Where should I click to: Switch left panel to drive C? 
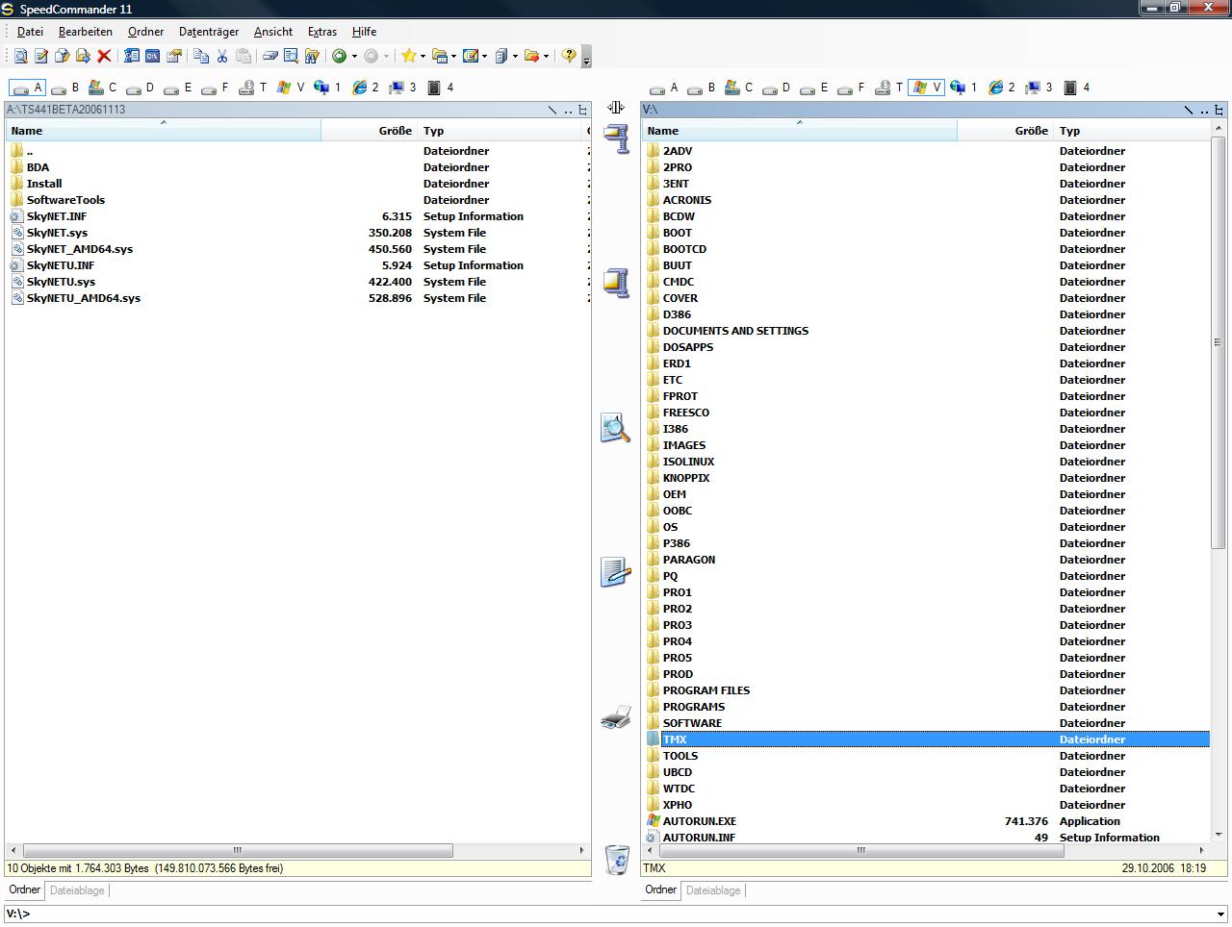pyautogui.click(x=102, y=88)
